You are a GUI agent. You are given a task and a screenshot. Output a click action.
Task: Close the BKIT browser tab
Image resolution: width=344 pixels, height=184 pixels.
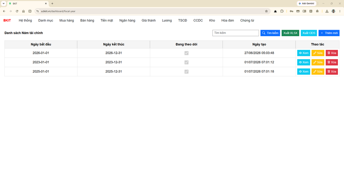[46, 3]
